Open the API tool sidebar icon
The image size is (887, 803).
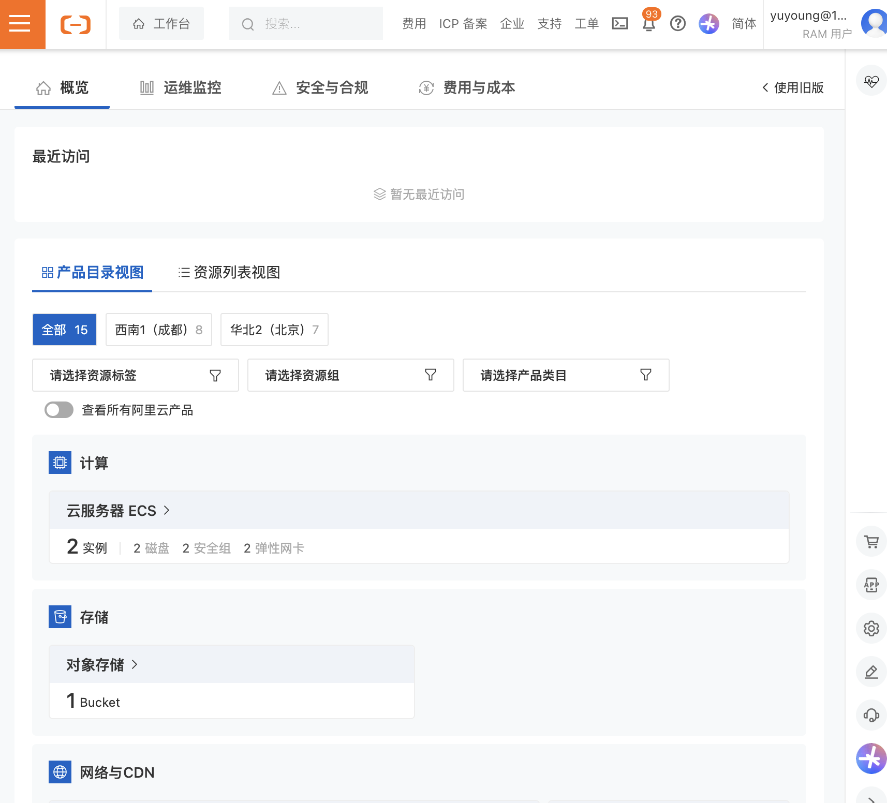[871, 585]
